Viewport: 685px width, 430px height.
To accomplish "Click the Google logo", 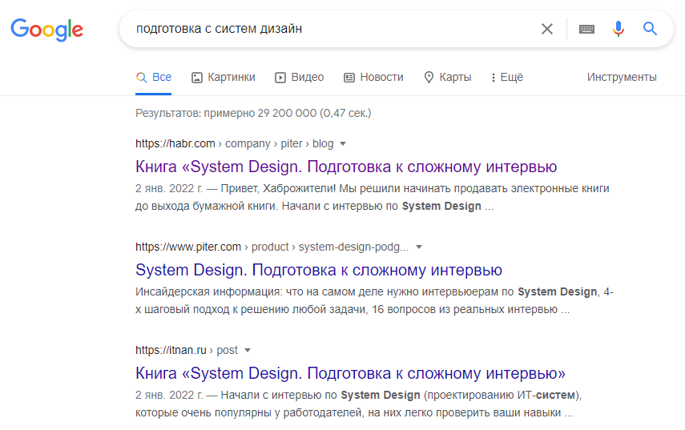I will (x=46, y=30).
